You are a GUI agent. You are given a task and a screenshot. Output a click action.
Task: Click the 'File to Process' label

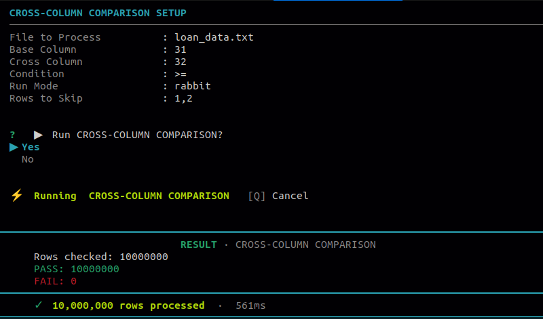coord(55,37)
